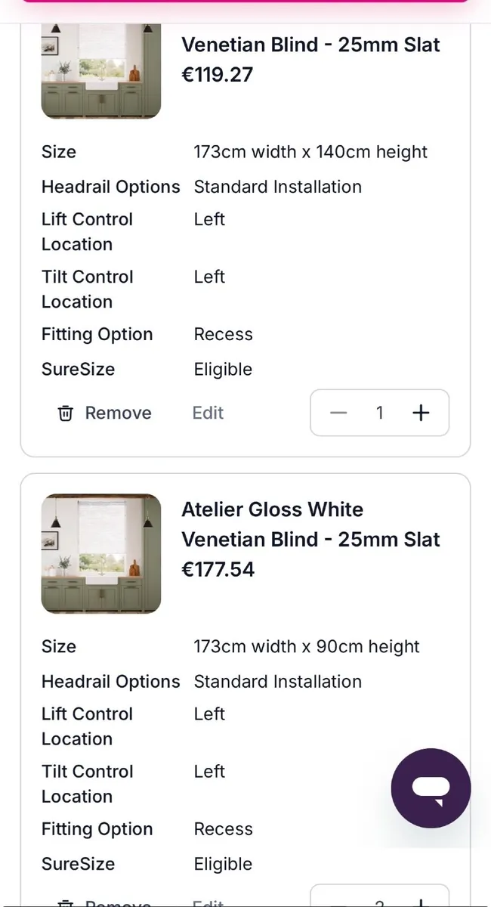Tap the 173cm width x 90cm height size

307,647
